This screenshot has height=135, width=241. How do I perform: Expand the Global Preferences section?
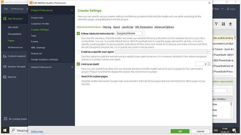[x=72, y=67]
